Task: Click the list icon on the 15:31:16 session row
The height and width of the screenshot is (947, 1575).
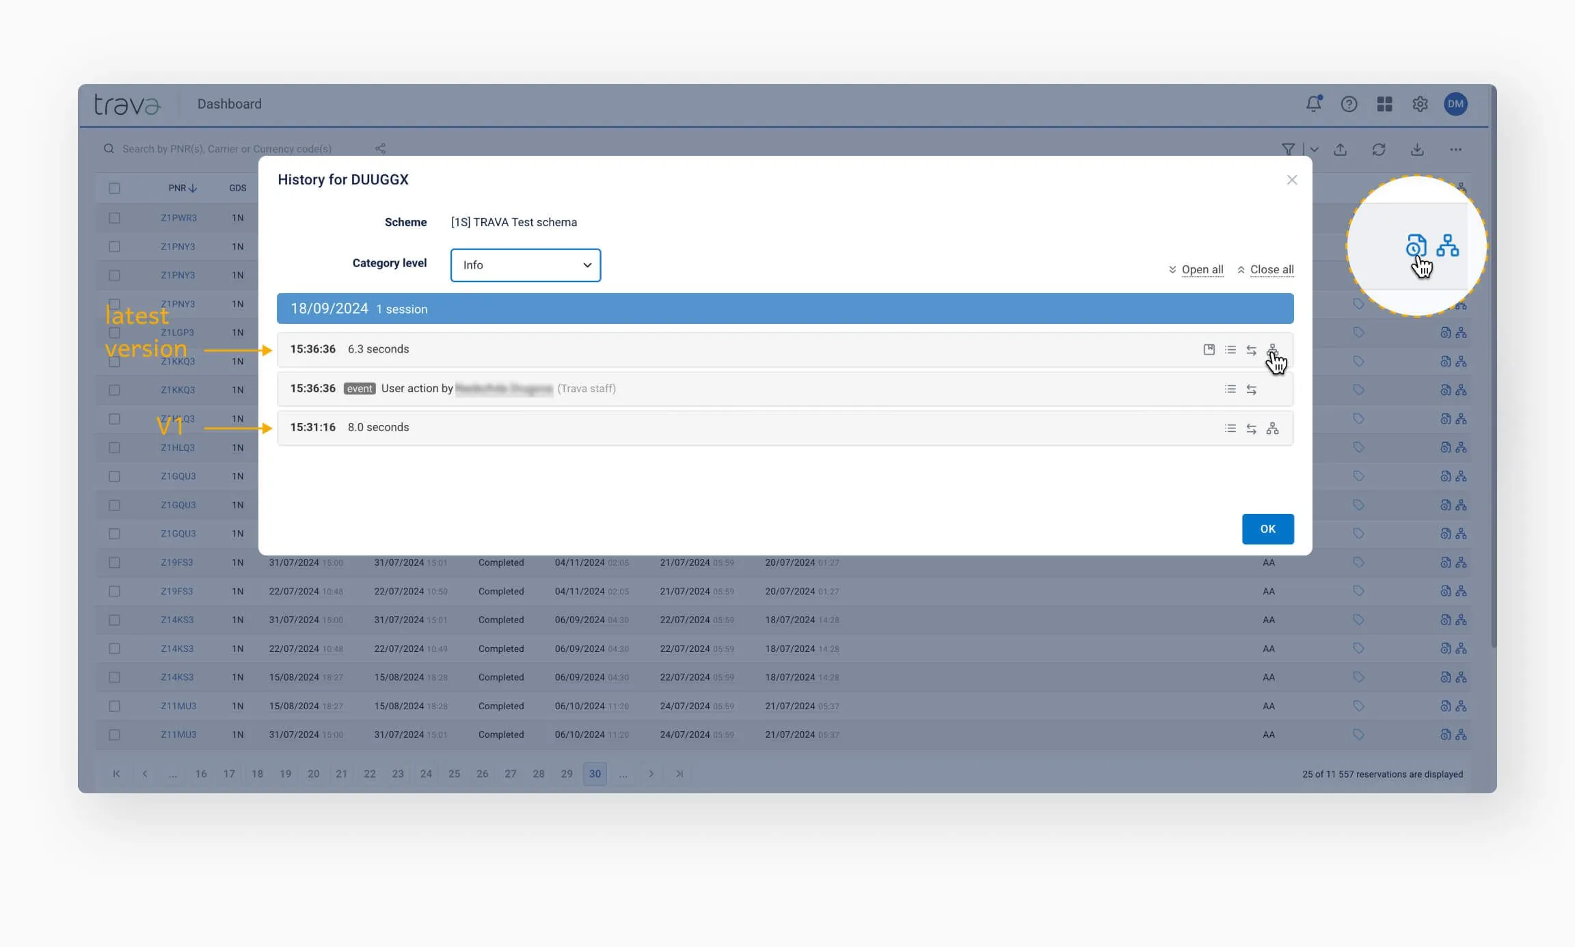Action: pyautogui.click(x=1230, y=428)
